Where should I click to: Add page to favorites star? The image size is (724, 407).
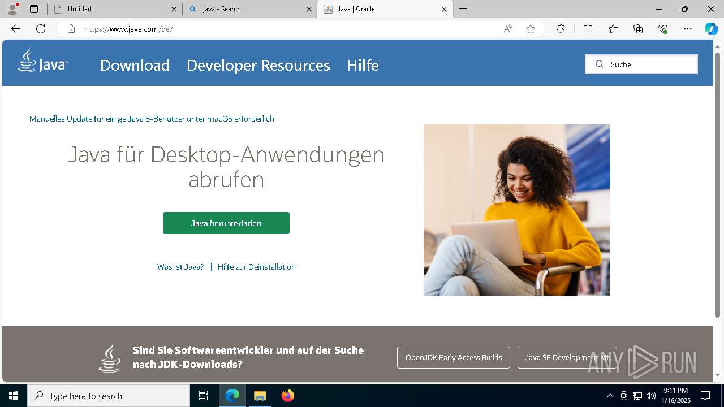531,29
